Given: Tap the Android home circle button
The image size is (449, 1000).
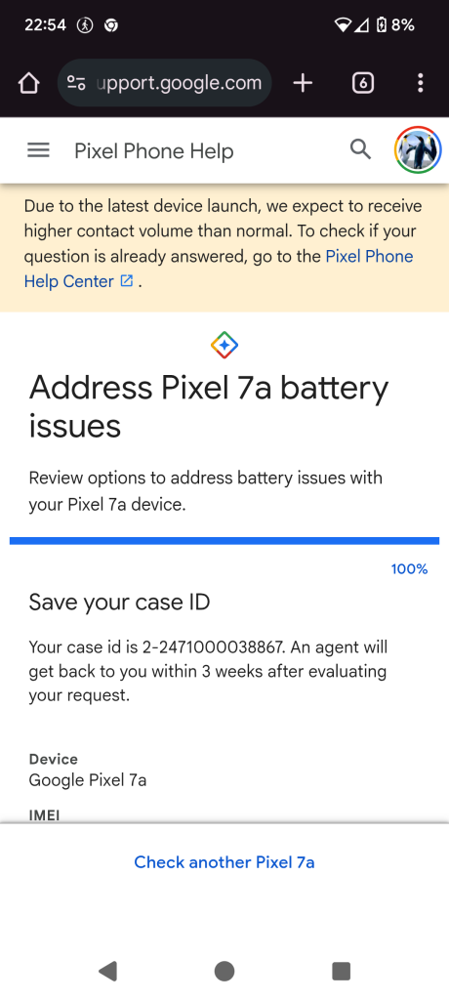Looking at the screenshot, I should tap(224, 971).
